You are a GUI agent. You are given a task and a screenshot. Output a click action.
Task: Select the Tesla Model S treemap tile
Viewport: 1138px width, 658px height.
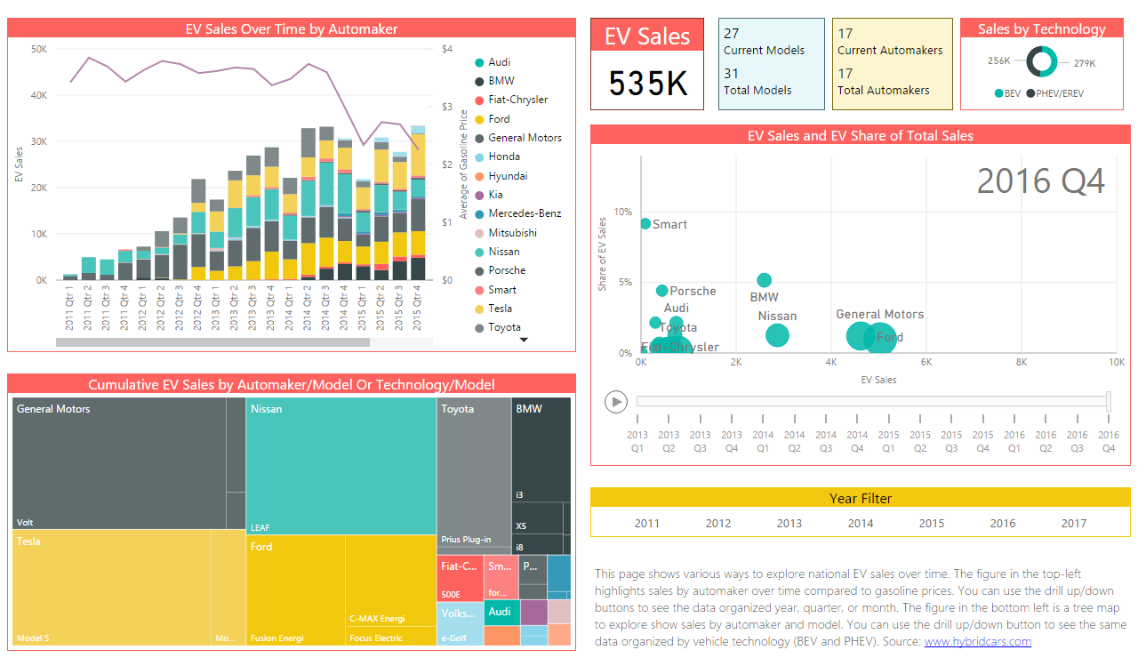coord(112,588)
